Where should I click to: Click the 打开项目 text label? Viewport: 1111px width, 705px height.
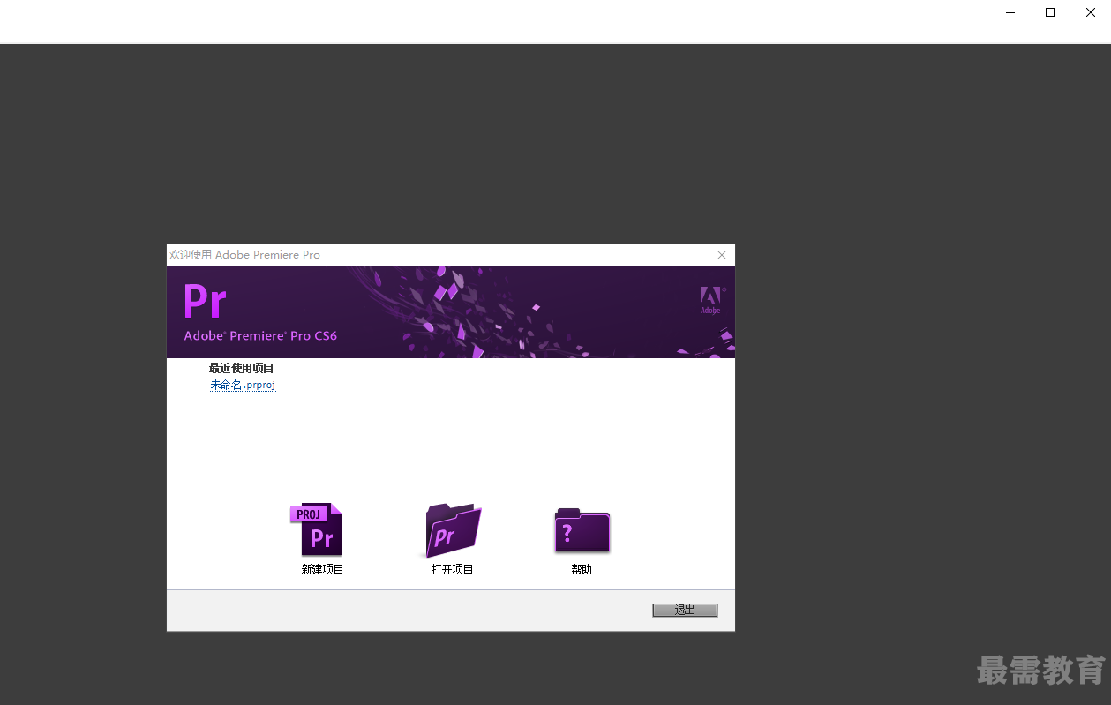point(453,570)
